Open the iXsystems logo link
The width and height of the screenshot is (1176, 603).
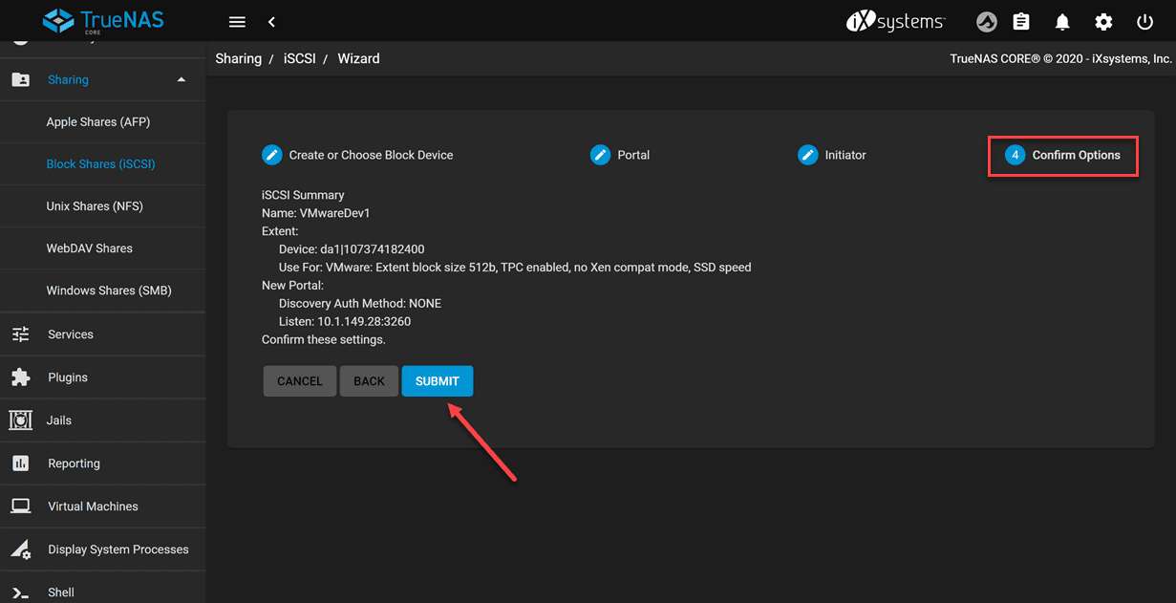tap(895, 21)
